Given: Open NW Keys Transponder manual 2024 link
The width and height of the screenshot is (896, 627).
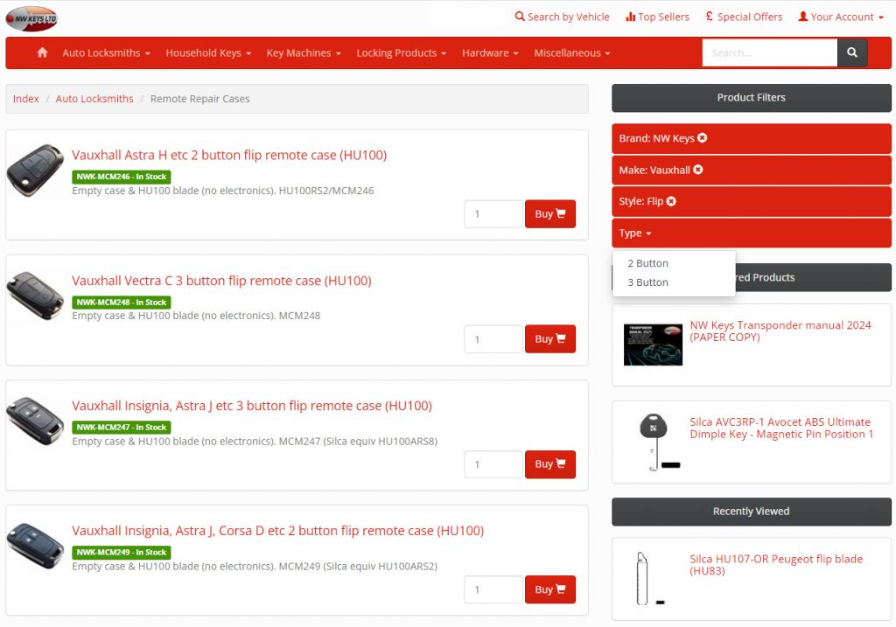Looking at the screenshot, I should click(x=780, y=331).
